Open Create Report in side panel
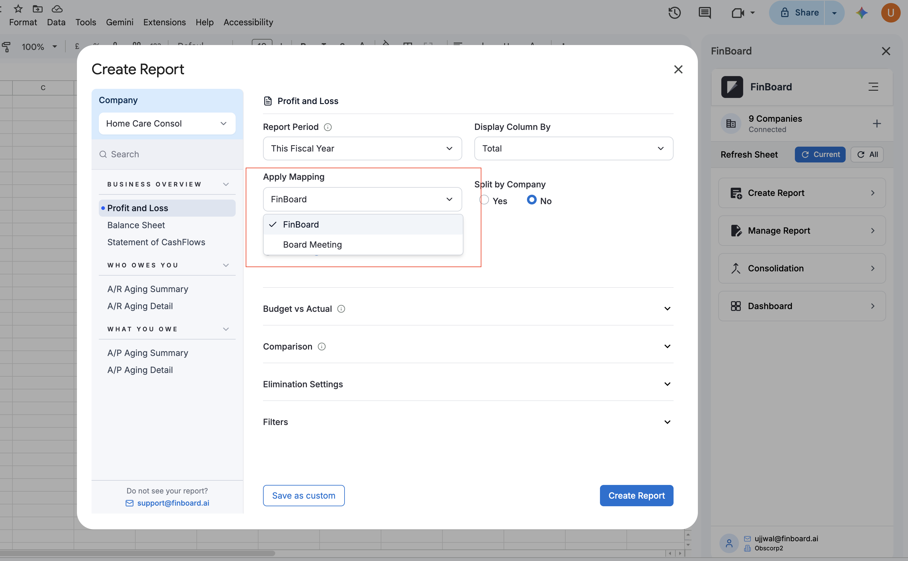The height and width of the screenshot is (561, 908). tap(802, 193)
